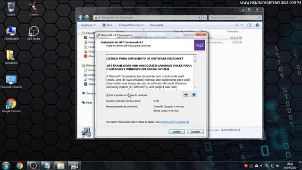
Task: Select Rede in the navigation pane
Action: point(87,102)
